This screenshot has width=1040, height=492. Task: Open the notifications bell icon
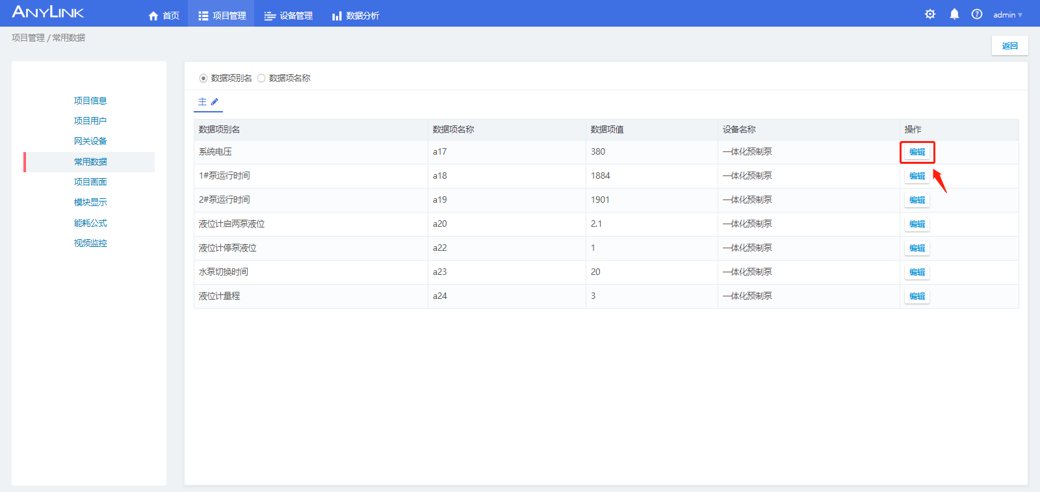tap(954, 14)
